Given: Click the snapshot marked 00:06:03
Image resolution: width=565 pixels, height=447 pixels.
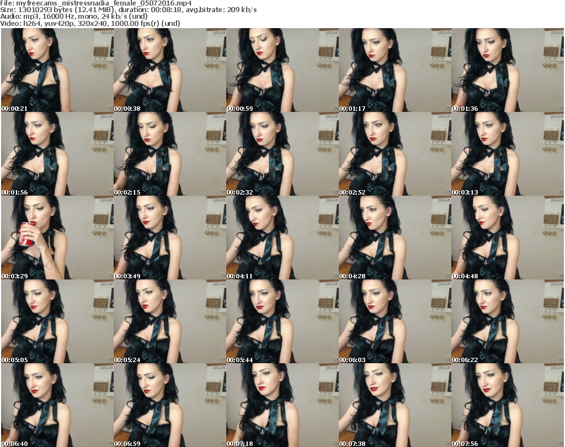Looking at the screenshot, I should (395, 321).
